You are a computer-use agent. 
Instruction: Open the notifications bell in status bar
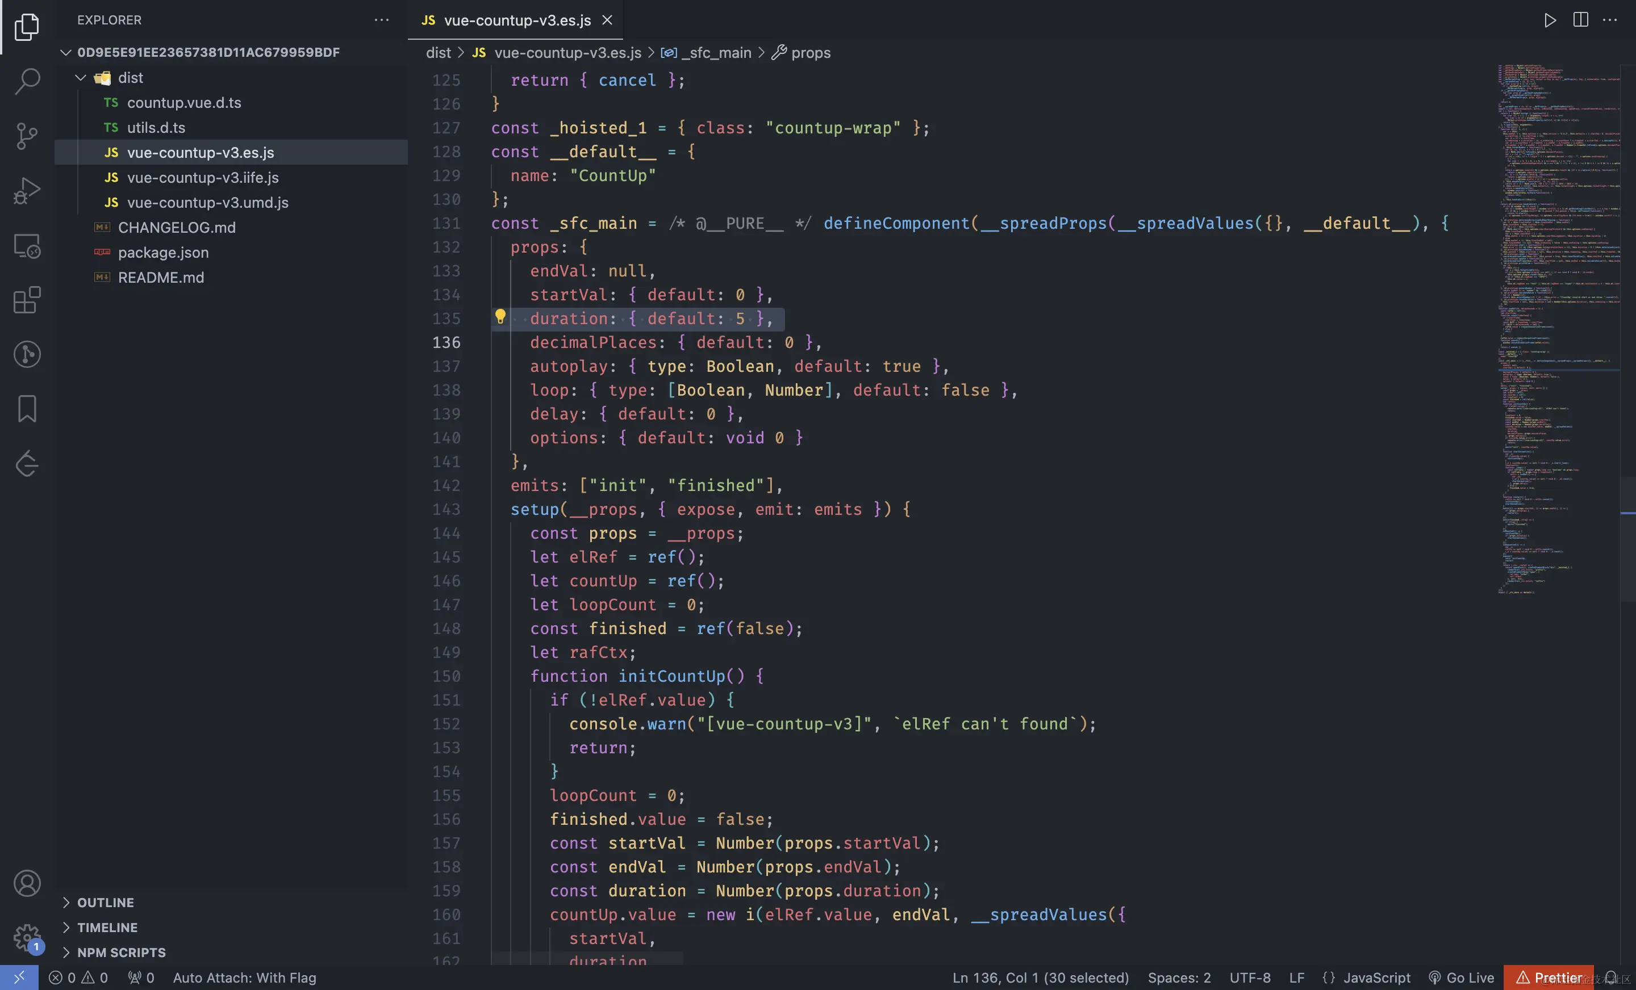pyautogui.click(x=1612, y=978)
